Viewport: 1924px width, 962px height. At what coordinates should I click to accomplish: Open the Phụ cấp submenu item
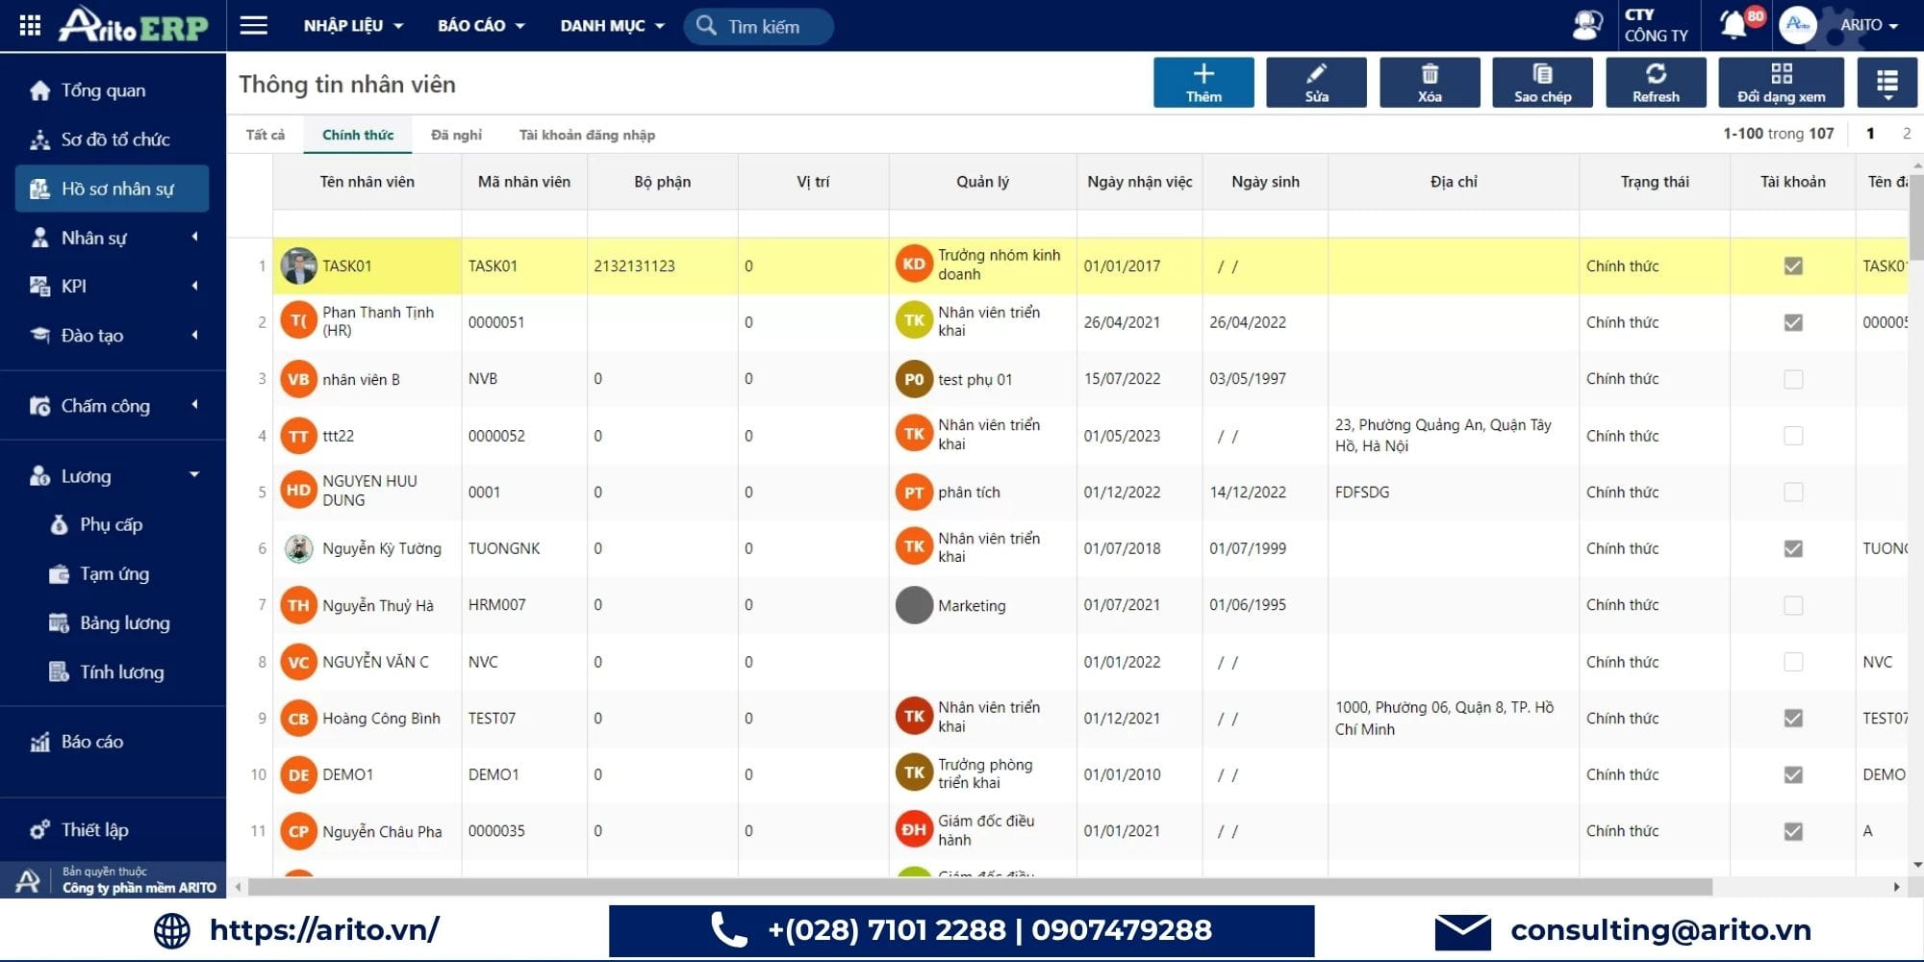pyautogui.click(x=111, y=524)
